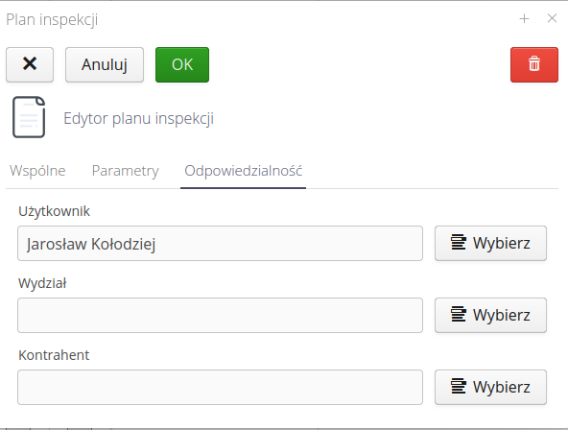The image size is (568, 430).
Task: Click the black X discard button
Action: click(30, 64)
